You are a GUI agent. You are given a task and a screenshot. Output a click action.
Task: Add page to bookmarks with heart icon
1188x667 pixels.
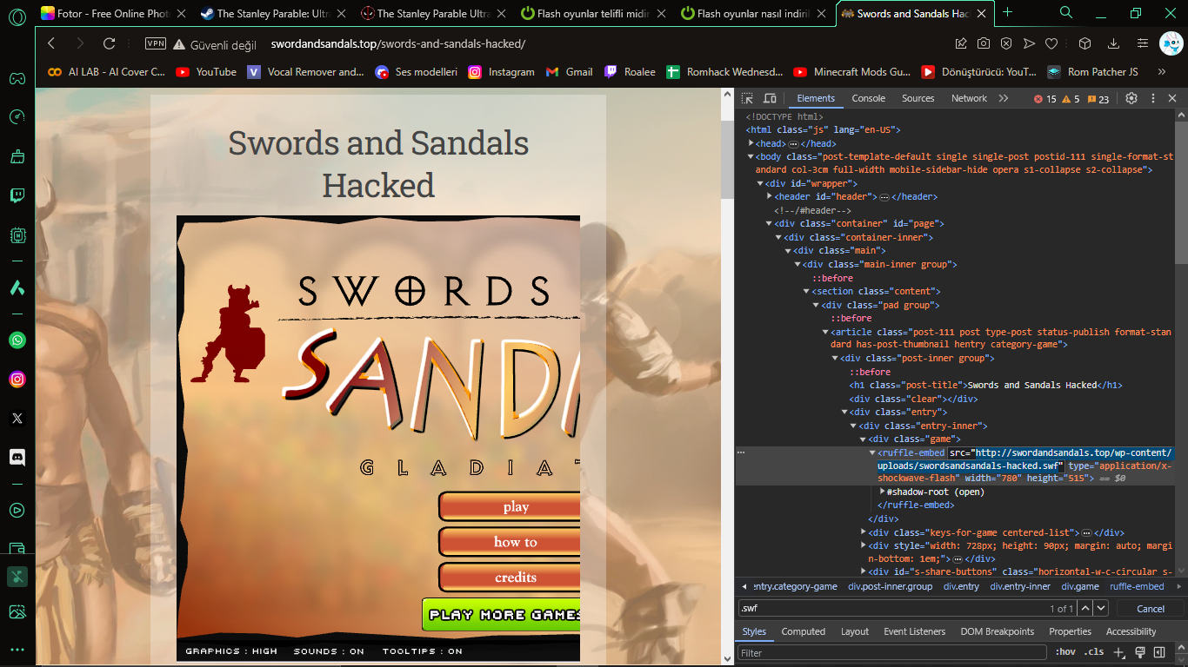[x=1051, y=43]
